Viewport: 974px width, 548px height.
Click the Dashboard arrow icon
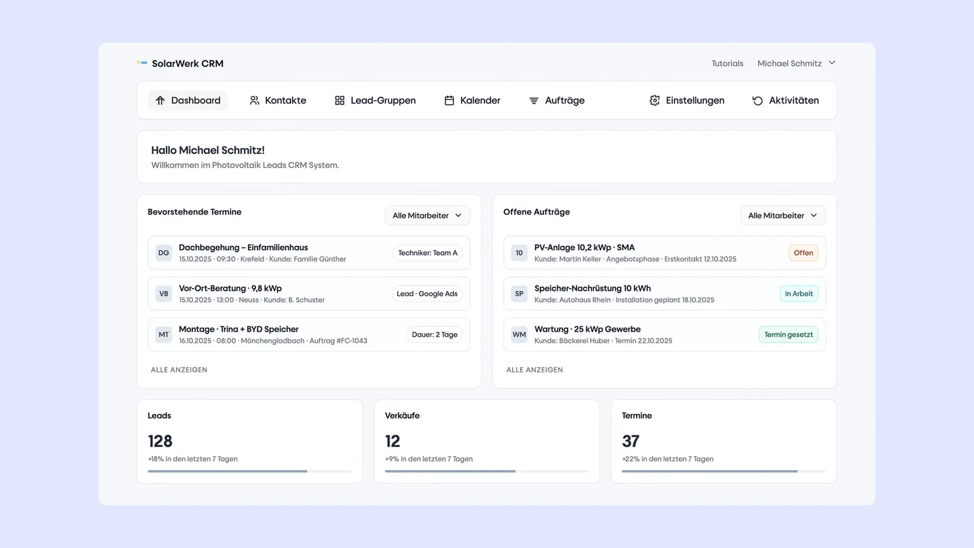click(160, 100)
